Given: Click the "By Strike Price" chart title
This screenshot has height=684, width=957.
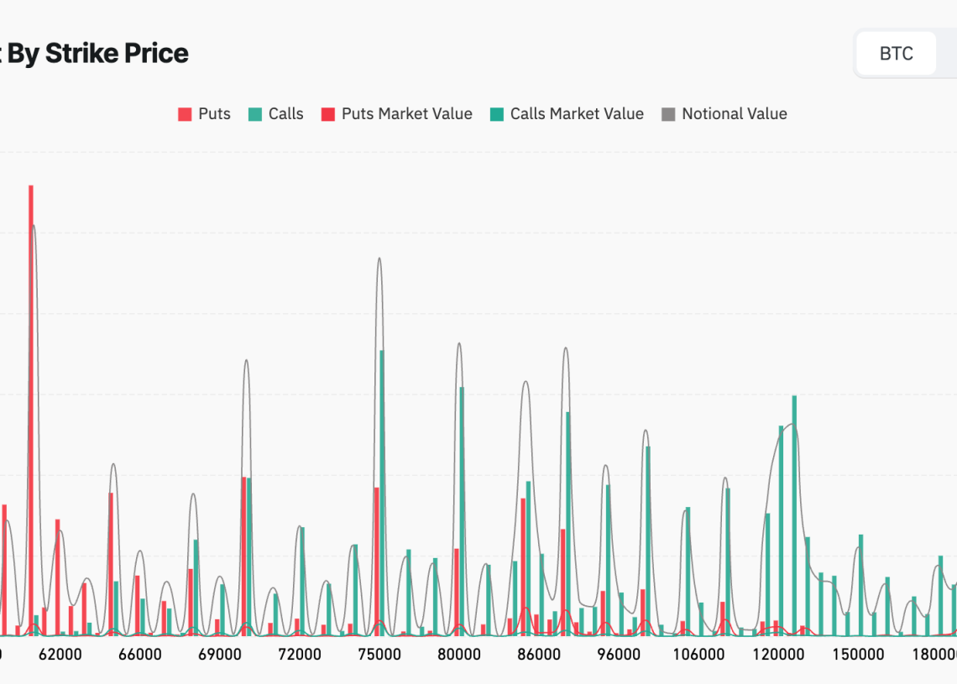Looking at the screenshot, I should tap(97, 54).
